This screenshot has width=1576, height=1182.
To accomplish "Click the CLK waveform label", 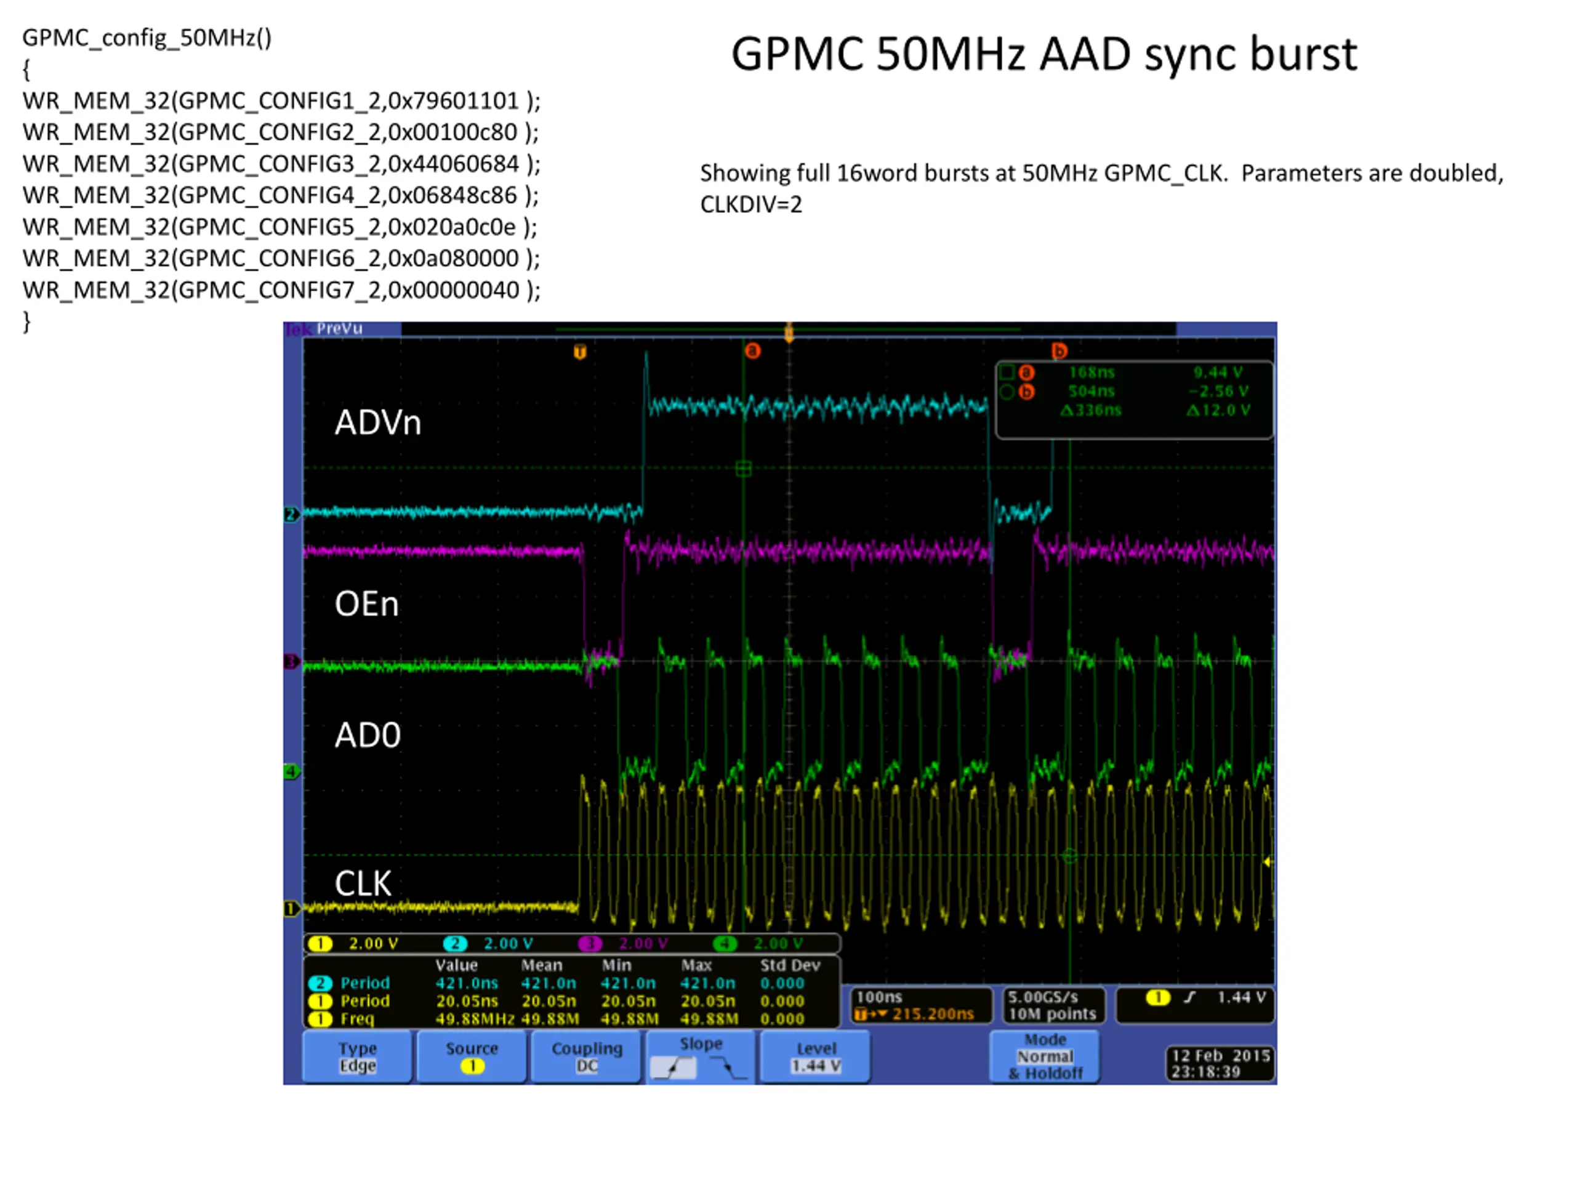I will 363,883.
